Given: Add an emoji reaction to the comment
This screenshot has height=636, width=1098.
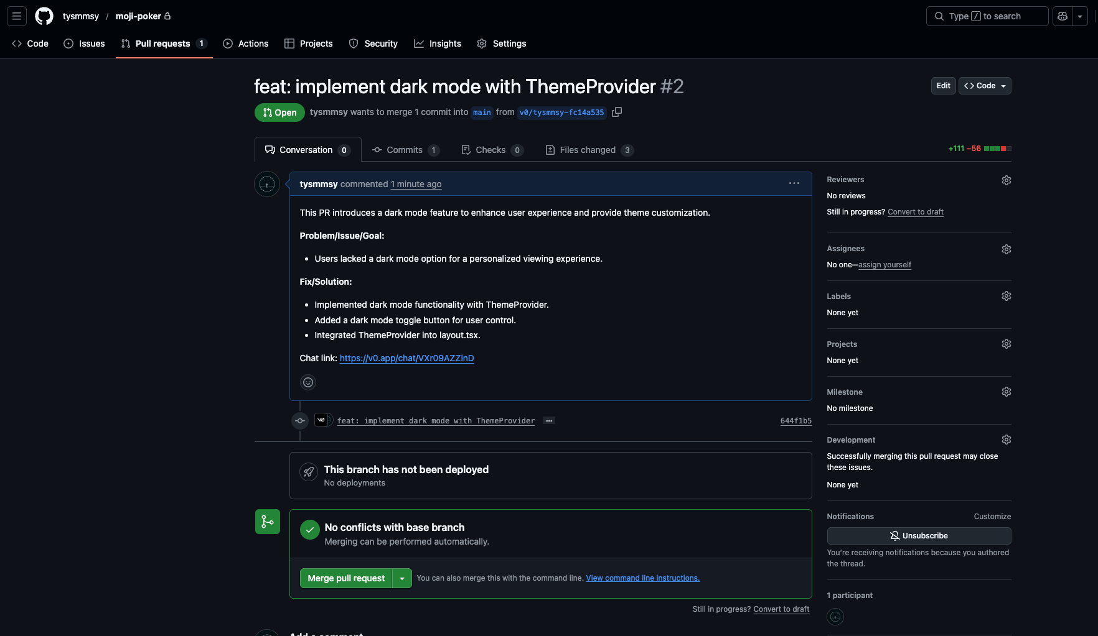Looking at the screenshot, I should click(x=308, y=382).
